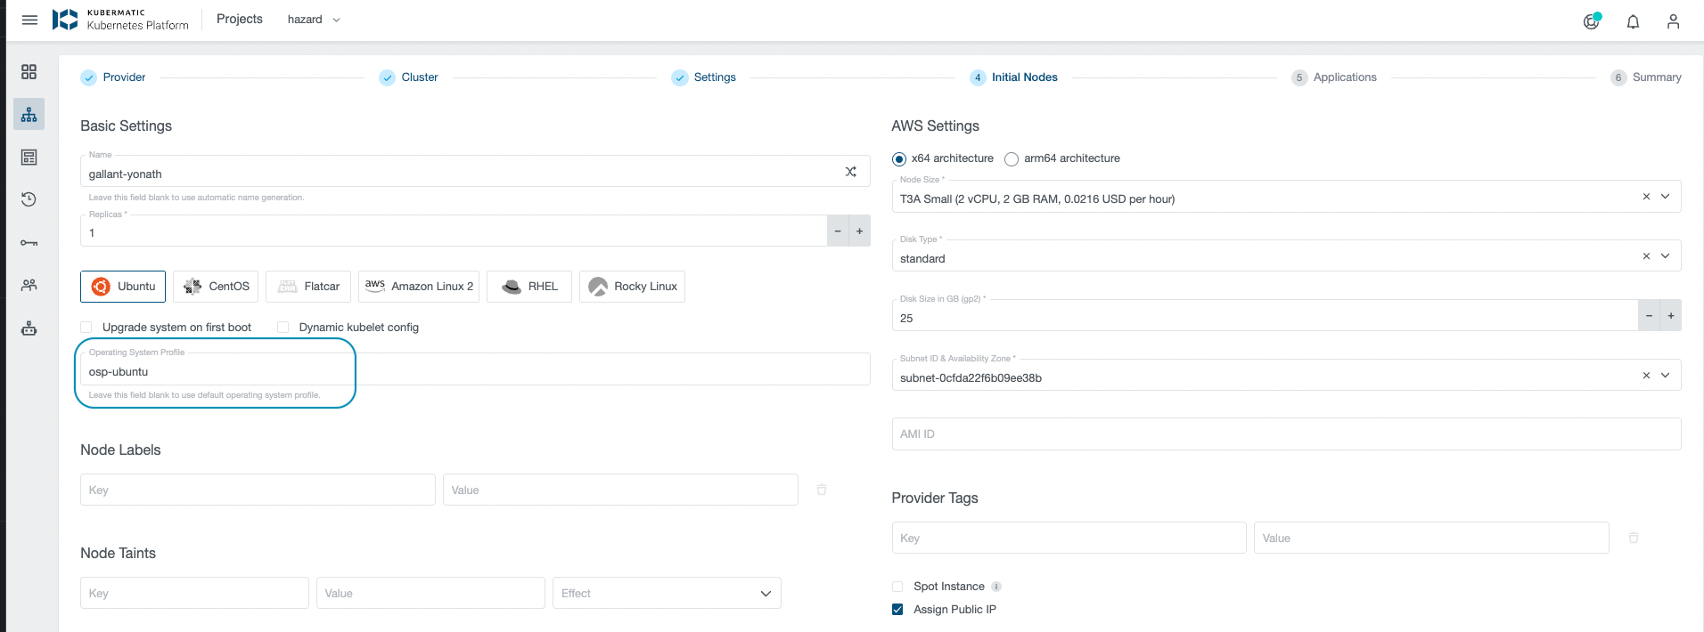This screenshot has width=1704, height=632.
Task: Choose Flatcar operating system button
Action: pos(308,287)
